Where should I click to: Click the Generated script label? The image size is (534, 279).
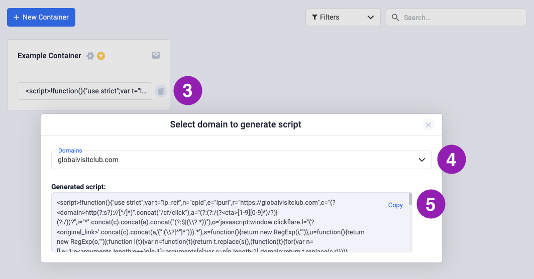[x=78, y=187]
